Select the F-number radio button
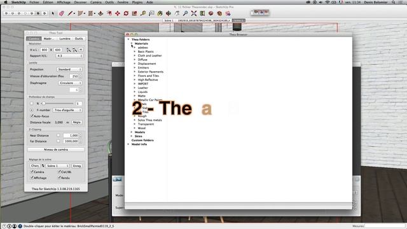Image resolution: width=407 pixels, height=229 pixels. coord(32,110)
